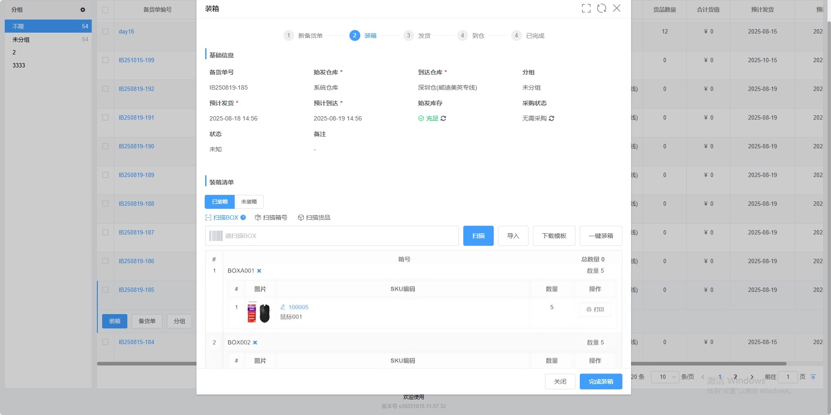Expand the 装箱 dialog to fullscreen
The height and width of the screenshot is (415, 831).
click(x=586, y=8)
